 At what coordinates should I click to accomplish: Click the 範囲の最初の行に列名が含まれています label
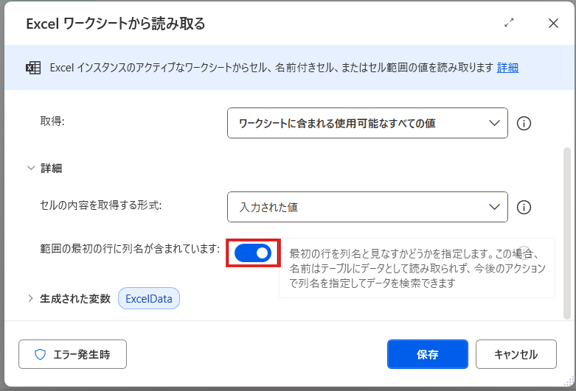pyautogui.click(x=129, y=248)
